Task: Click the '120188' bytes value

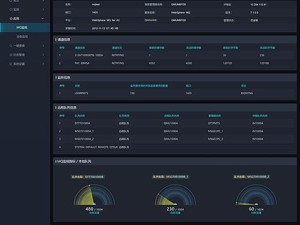Action: pyautogui.click(x=264, y=63)
